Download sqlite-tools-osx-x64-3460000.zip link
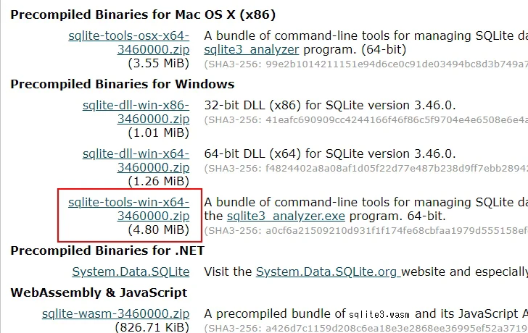 tap(129, 42)
